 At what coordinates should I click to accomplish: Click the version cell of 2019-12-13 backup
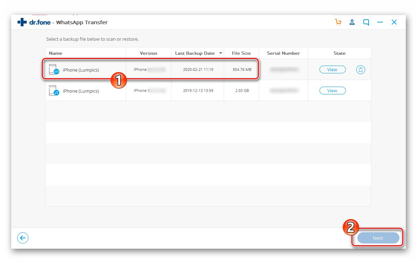149,91
